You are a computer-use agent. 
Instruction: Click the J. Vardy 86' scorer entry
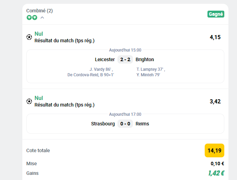[x=101, y=69]
